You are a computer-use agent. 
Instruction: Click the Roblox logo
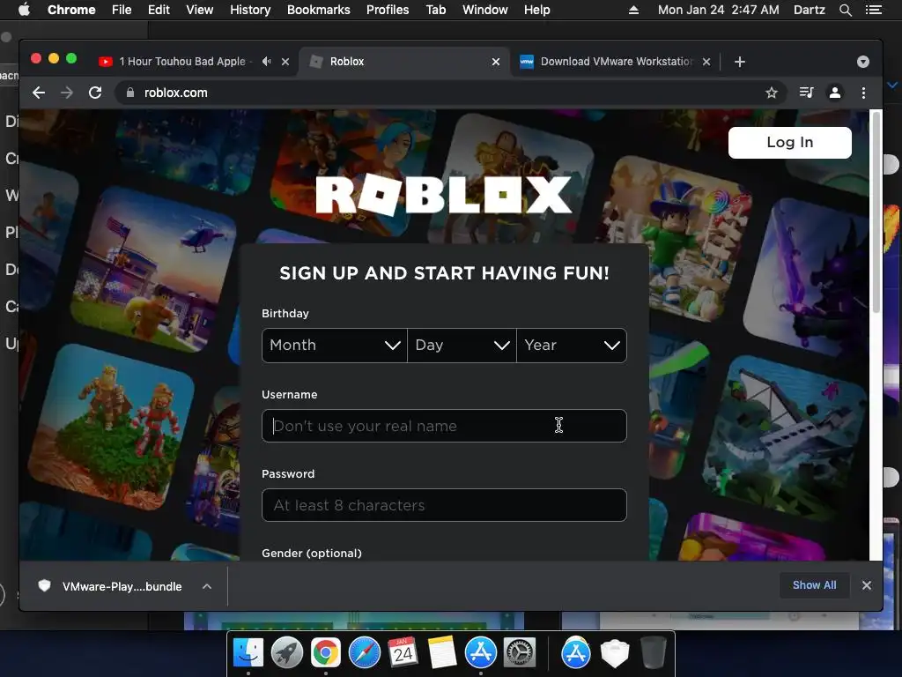pyautogui.click(x=444, y=195)
